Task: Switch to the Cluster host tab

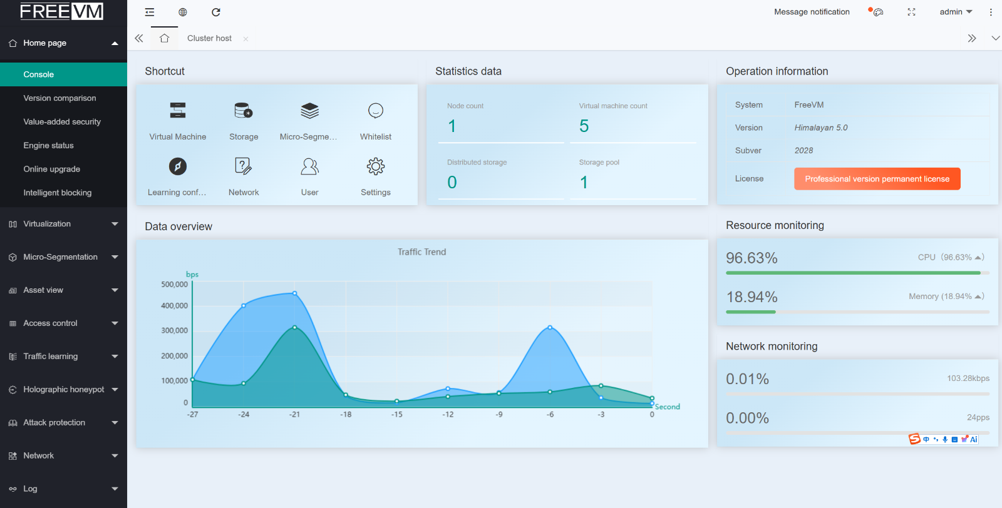Action: (x=210, y=38)
